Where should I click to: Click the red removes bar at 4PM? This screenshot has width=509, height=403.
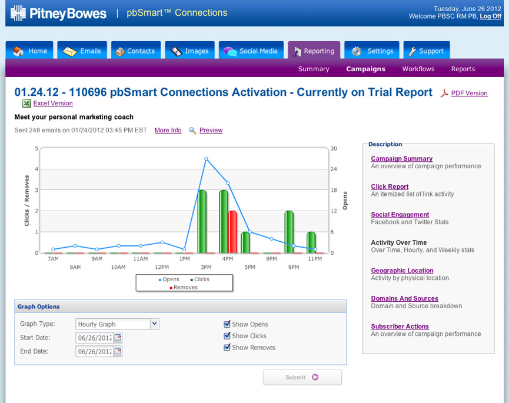232,232
